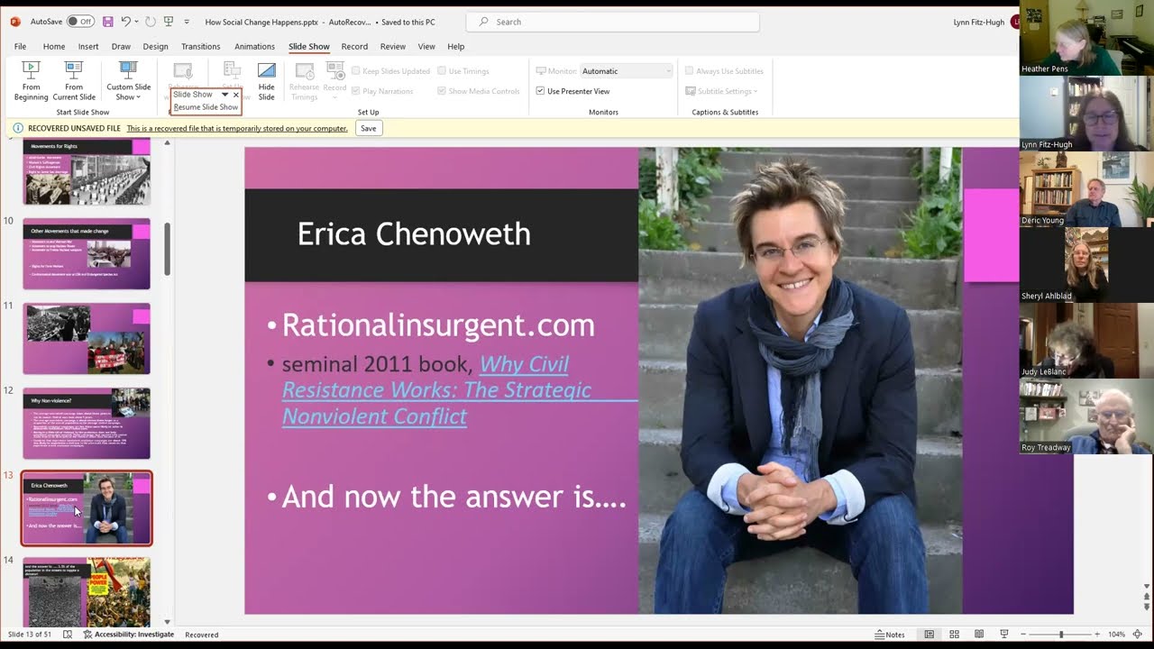Start Slide Show from status bar icon
Screen dimensions: 1154x649
(x=1003, y=635)
